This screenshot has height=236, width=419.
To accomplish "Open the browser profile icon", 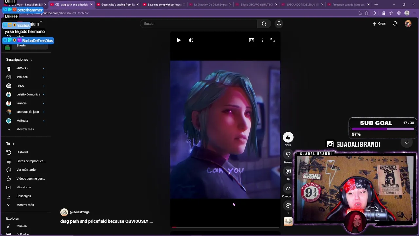I will pyautogui.click(x=407, y=13).
